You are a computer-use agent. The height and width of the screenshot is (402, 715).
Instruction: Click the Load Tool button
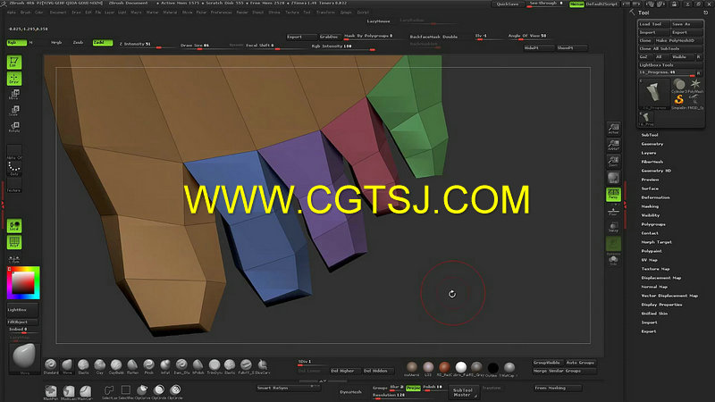(x=653, y=24)
